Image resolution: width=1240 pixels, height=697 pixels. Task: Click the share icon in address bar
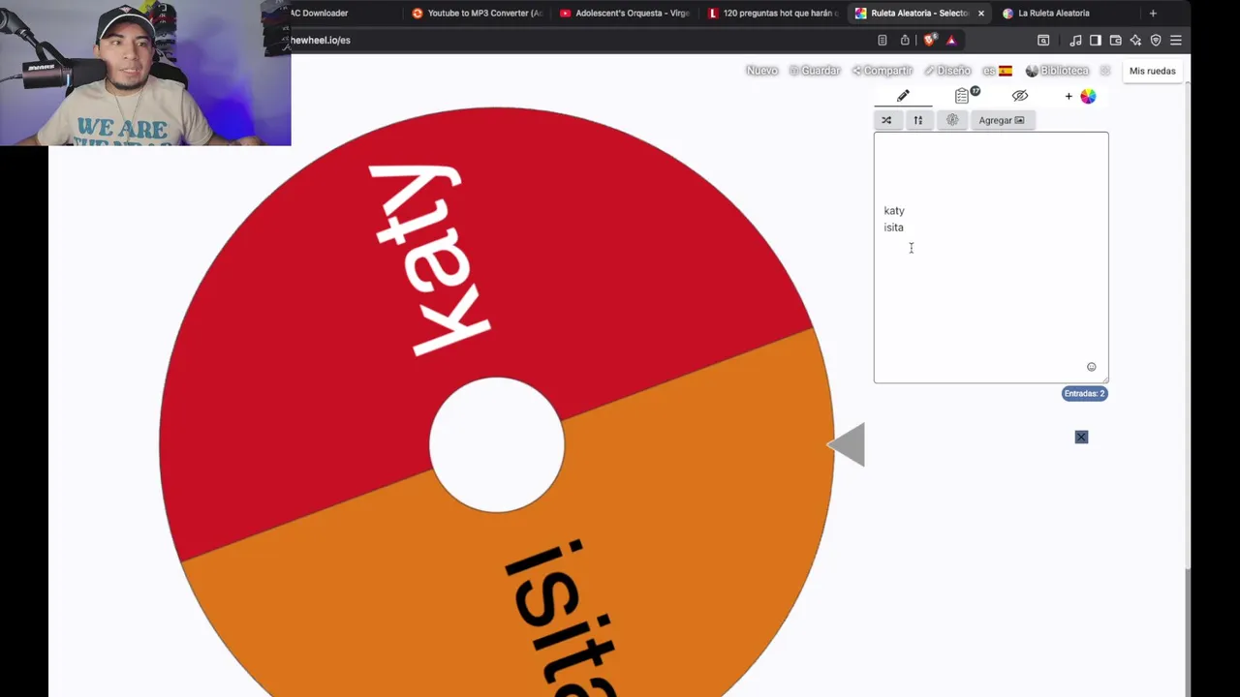click(905, 40)
